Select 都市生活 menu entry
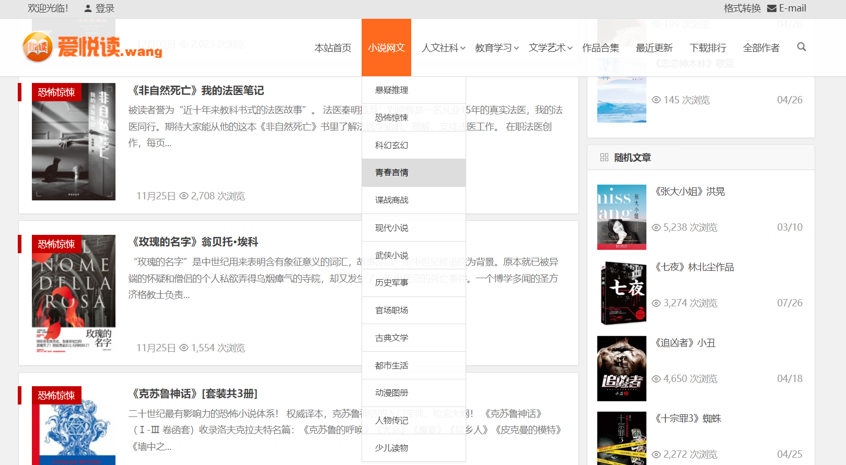Viewport: 846px width, 465px height. pos(413,365)
